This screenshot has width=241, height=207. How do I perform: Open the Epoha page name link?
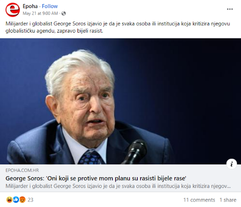click(x=30, y=6)
